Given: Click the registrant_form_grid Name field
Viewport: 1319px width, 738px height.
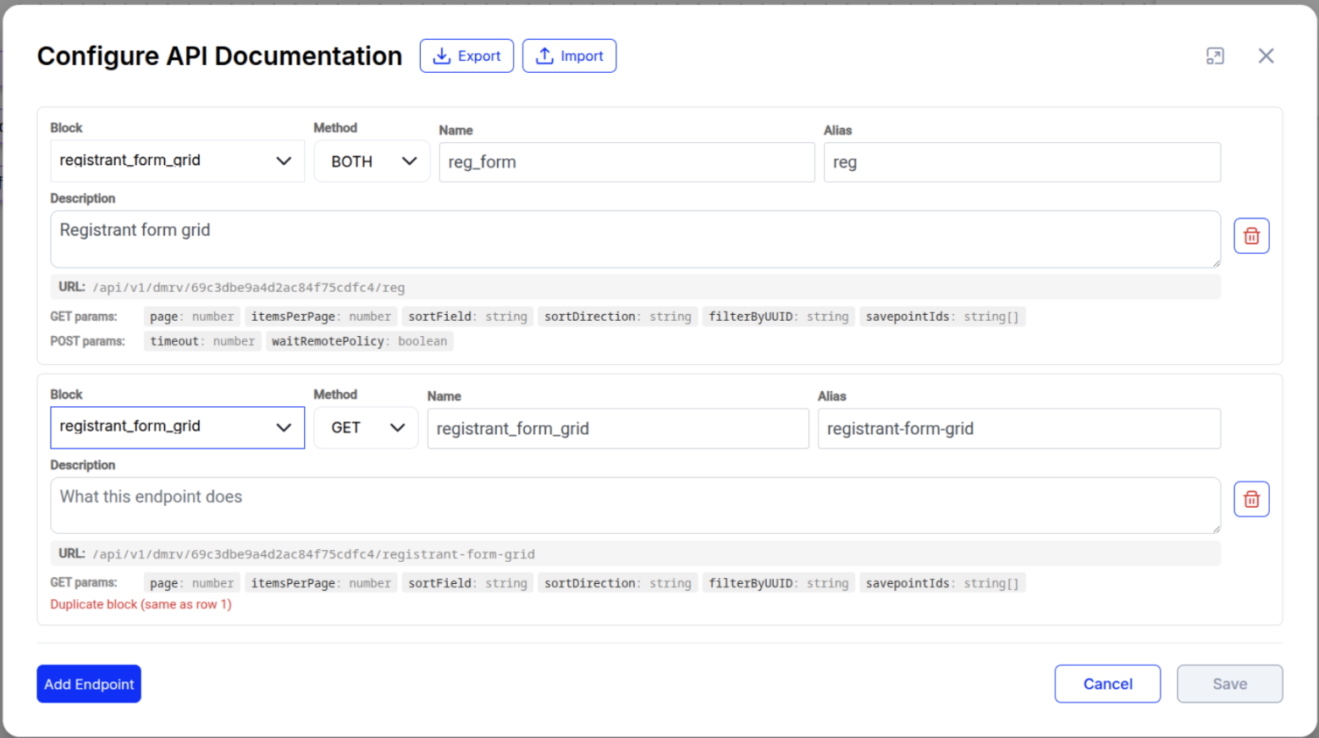Looking at the screenshot, I should [618, 428].
